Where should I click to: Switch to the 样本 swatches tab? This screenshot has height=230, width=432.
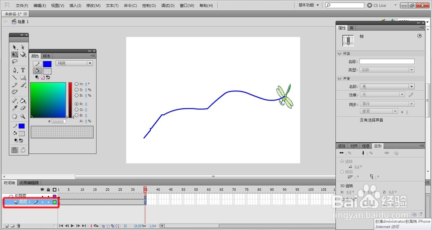tap(47, 56)
